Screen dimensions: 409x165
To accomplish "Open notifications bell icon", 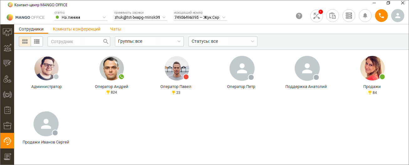I will [x=365, y=16].
